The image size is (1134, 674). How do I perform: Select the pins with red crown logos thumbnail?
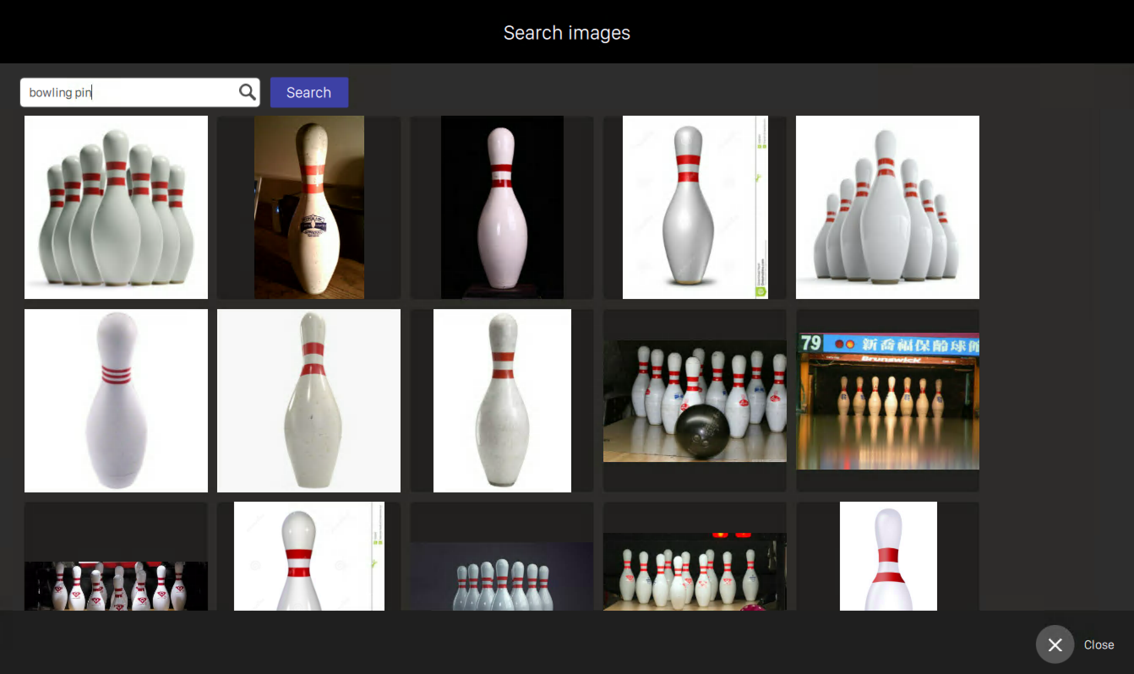116,585
